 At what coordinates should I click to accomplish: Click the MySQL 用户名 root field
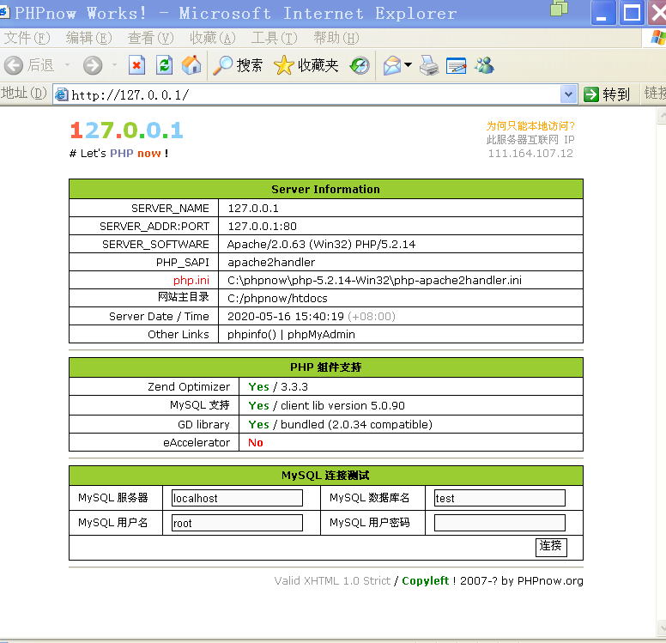click(237, 523)
